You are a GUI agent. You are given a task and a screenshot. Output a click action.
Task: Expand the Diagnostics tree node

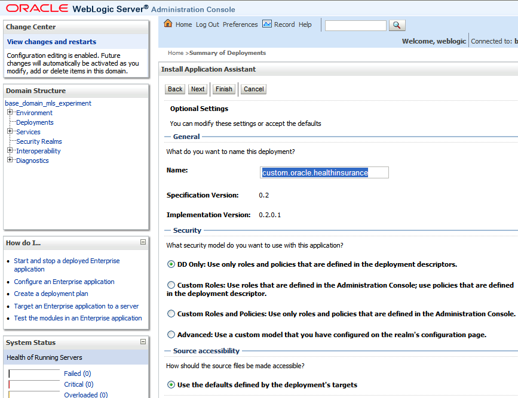click(x=10, y=160)
